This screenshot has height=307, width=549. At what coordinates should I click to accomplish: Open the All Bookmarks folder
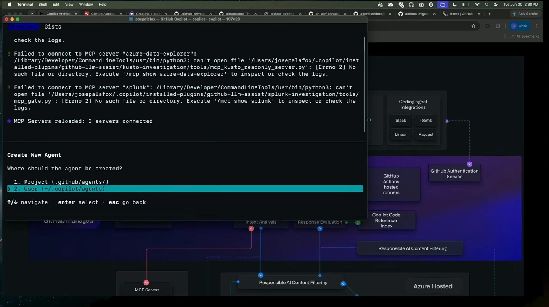tap(525, 36)
